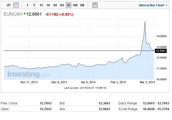Screen dimensions: 172x120
Task: Click the green up arrow beside EUR/UAH
Action: point(25,14)
